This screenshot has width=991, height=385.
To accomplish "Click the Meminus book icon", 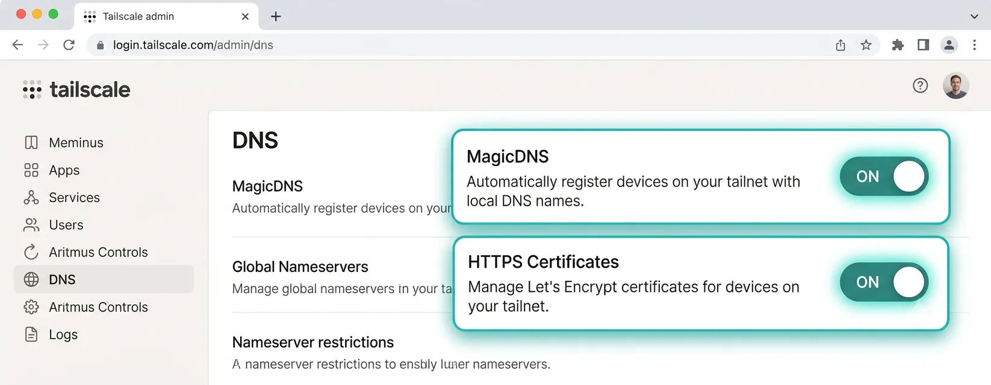I will 31,143.
